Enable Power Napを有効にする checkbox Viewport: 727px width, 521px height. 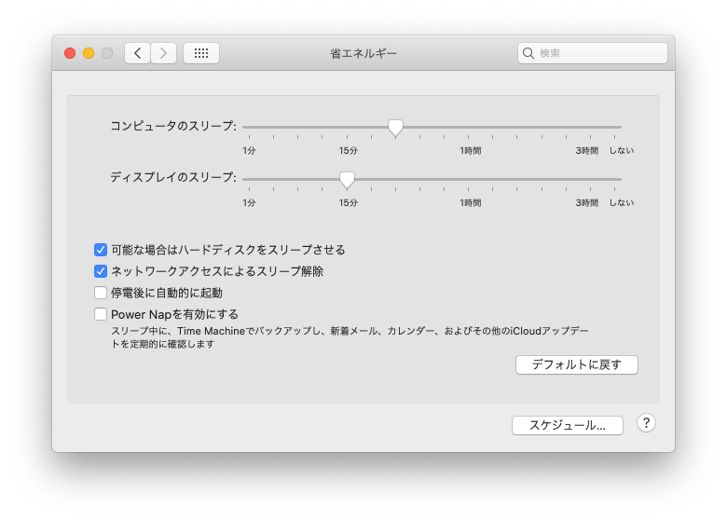(x=101, y=314)
